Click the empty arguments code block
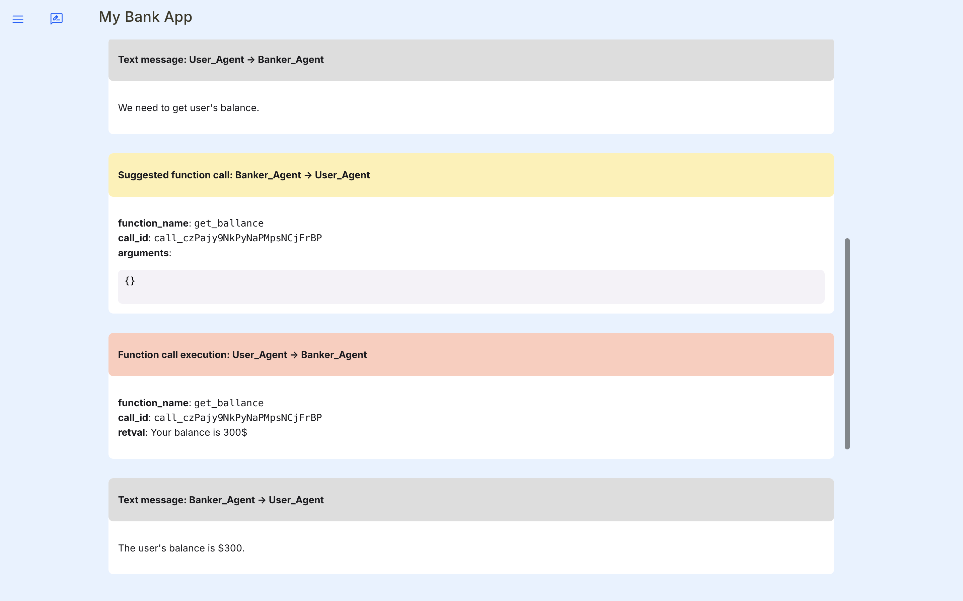This screenshot has width=963, height=601. (x=471, y=286)
